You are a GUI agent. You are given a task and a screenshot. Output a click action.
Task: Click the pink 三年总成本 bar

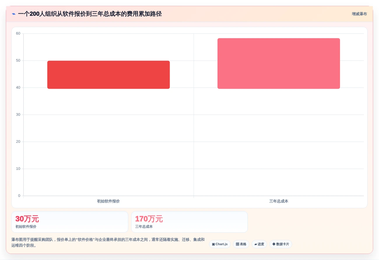[x=279, y=63]
